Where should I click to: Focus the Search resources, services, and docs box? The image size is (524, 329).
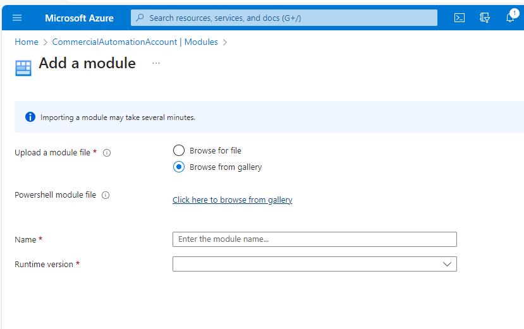click(x=284, y=18)
